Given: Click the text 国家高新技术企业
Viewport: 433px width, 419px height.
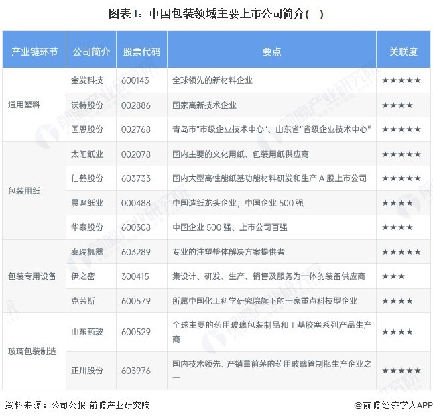Looking at the screenshot, I should coord(204,105).
